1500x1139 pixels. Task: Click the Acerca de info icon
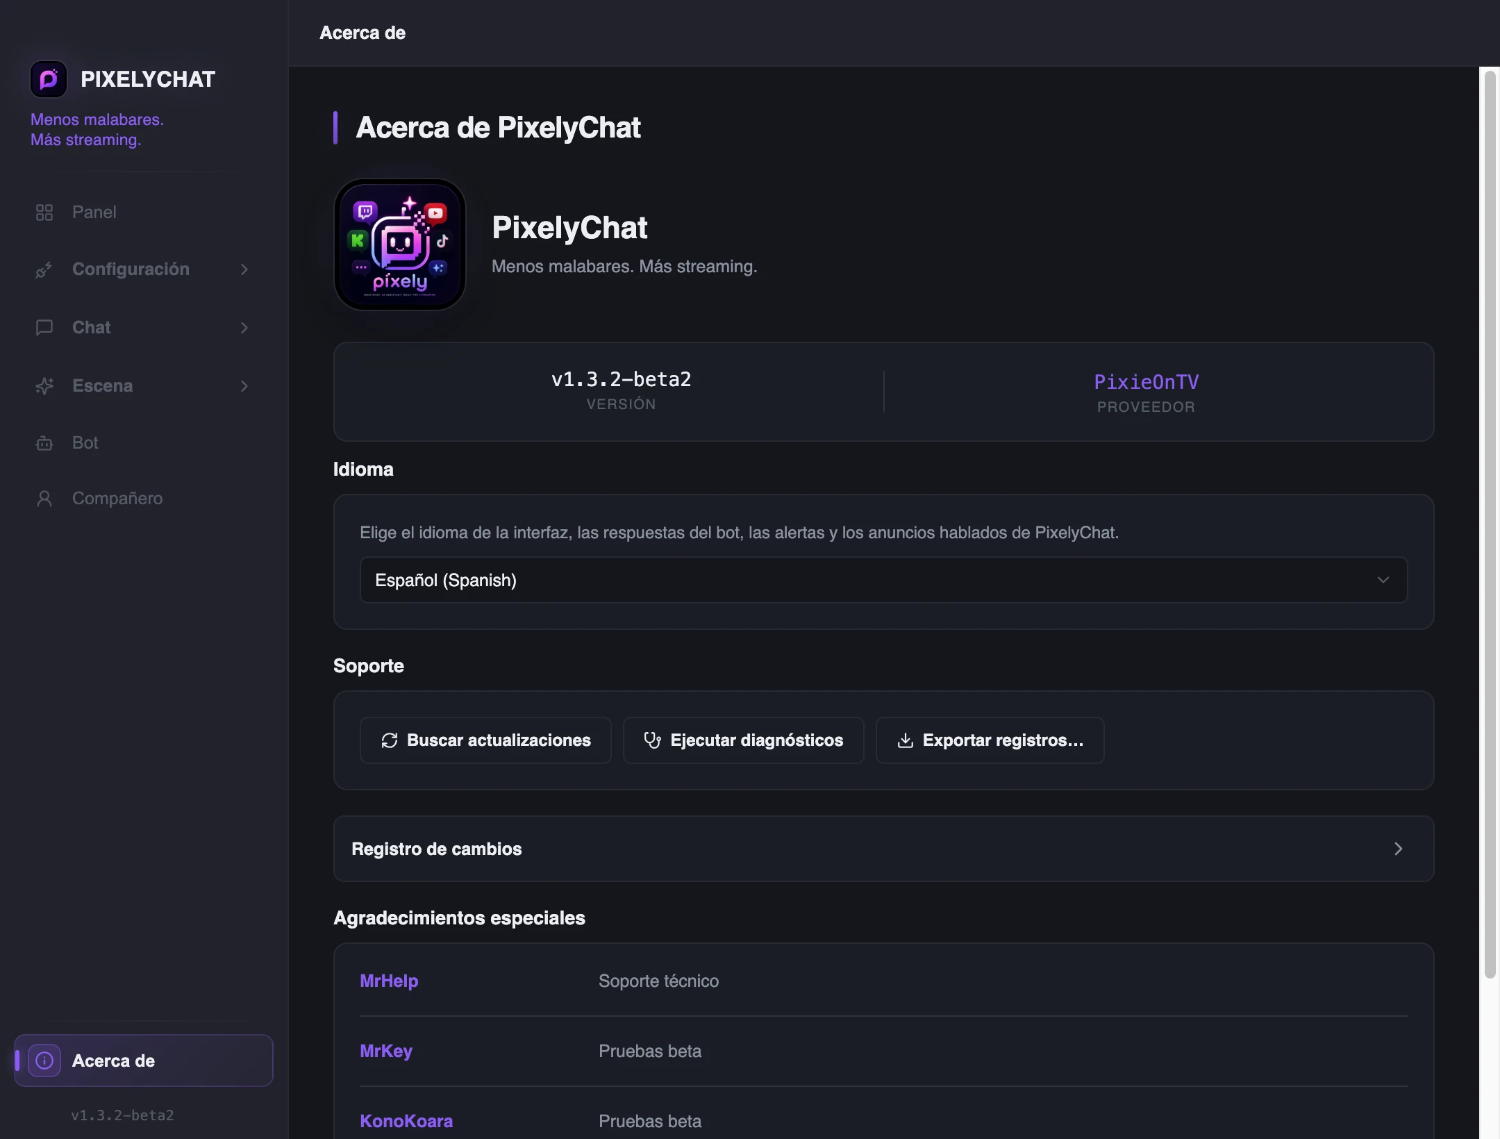(x=44, y=1061)
